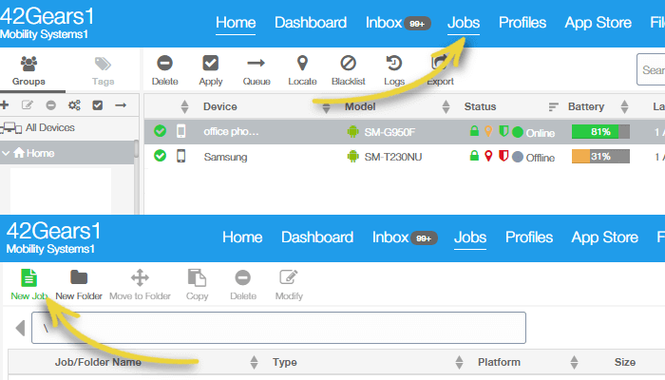Screen dimensions: 665x380
Task: Open Dashboard in upper navigation bar
Action: pyautogui.click(x=311, y=23)
